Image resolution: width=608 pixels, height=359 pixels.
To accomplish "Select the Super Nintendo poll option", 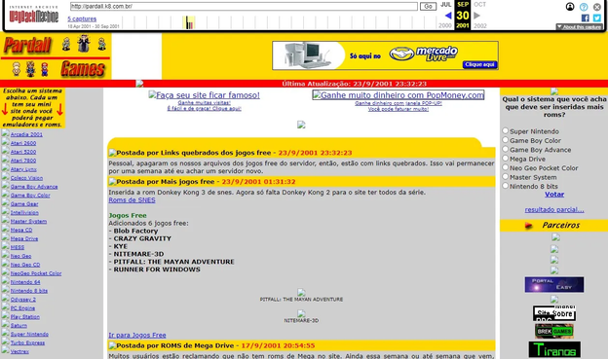I will pyautogui.click(x=506, y=131).
